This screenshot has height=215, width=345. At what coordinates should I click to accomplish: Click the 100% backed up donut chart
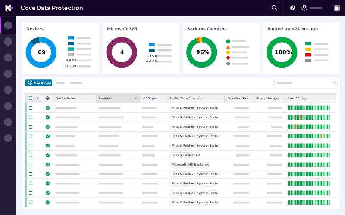[282, 52]
